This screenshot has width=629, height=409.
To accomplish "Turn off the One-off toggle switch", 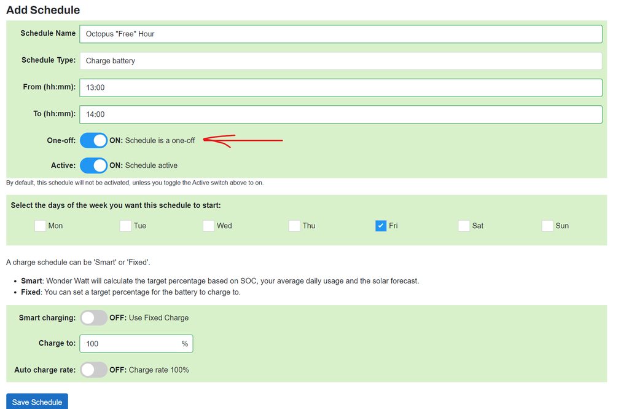I will point(93,140).
